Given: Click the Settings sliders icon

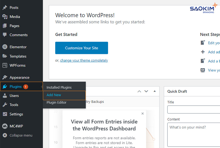Looking at the screenshot, I should coord(5,114).
